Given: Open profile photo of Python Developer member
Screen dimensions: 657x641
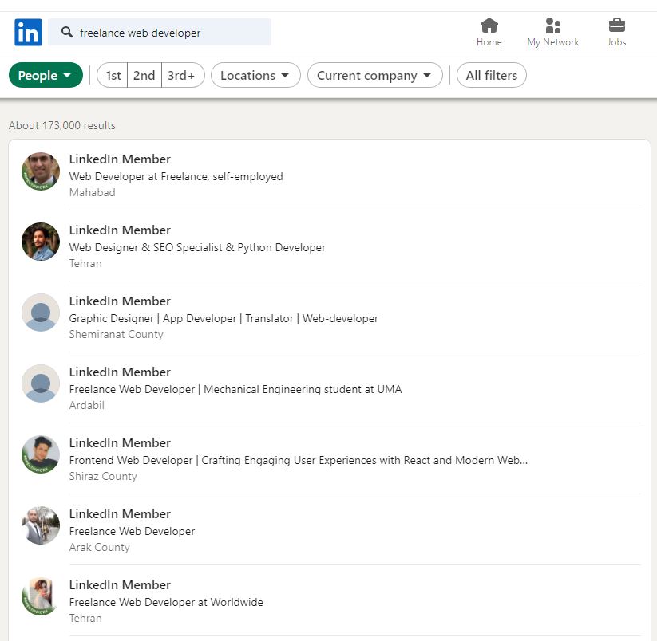Looking at the screenshot, I should pyautogui.click(x=41, y=242).
